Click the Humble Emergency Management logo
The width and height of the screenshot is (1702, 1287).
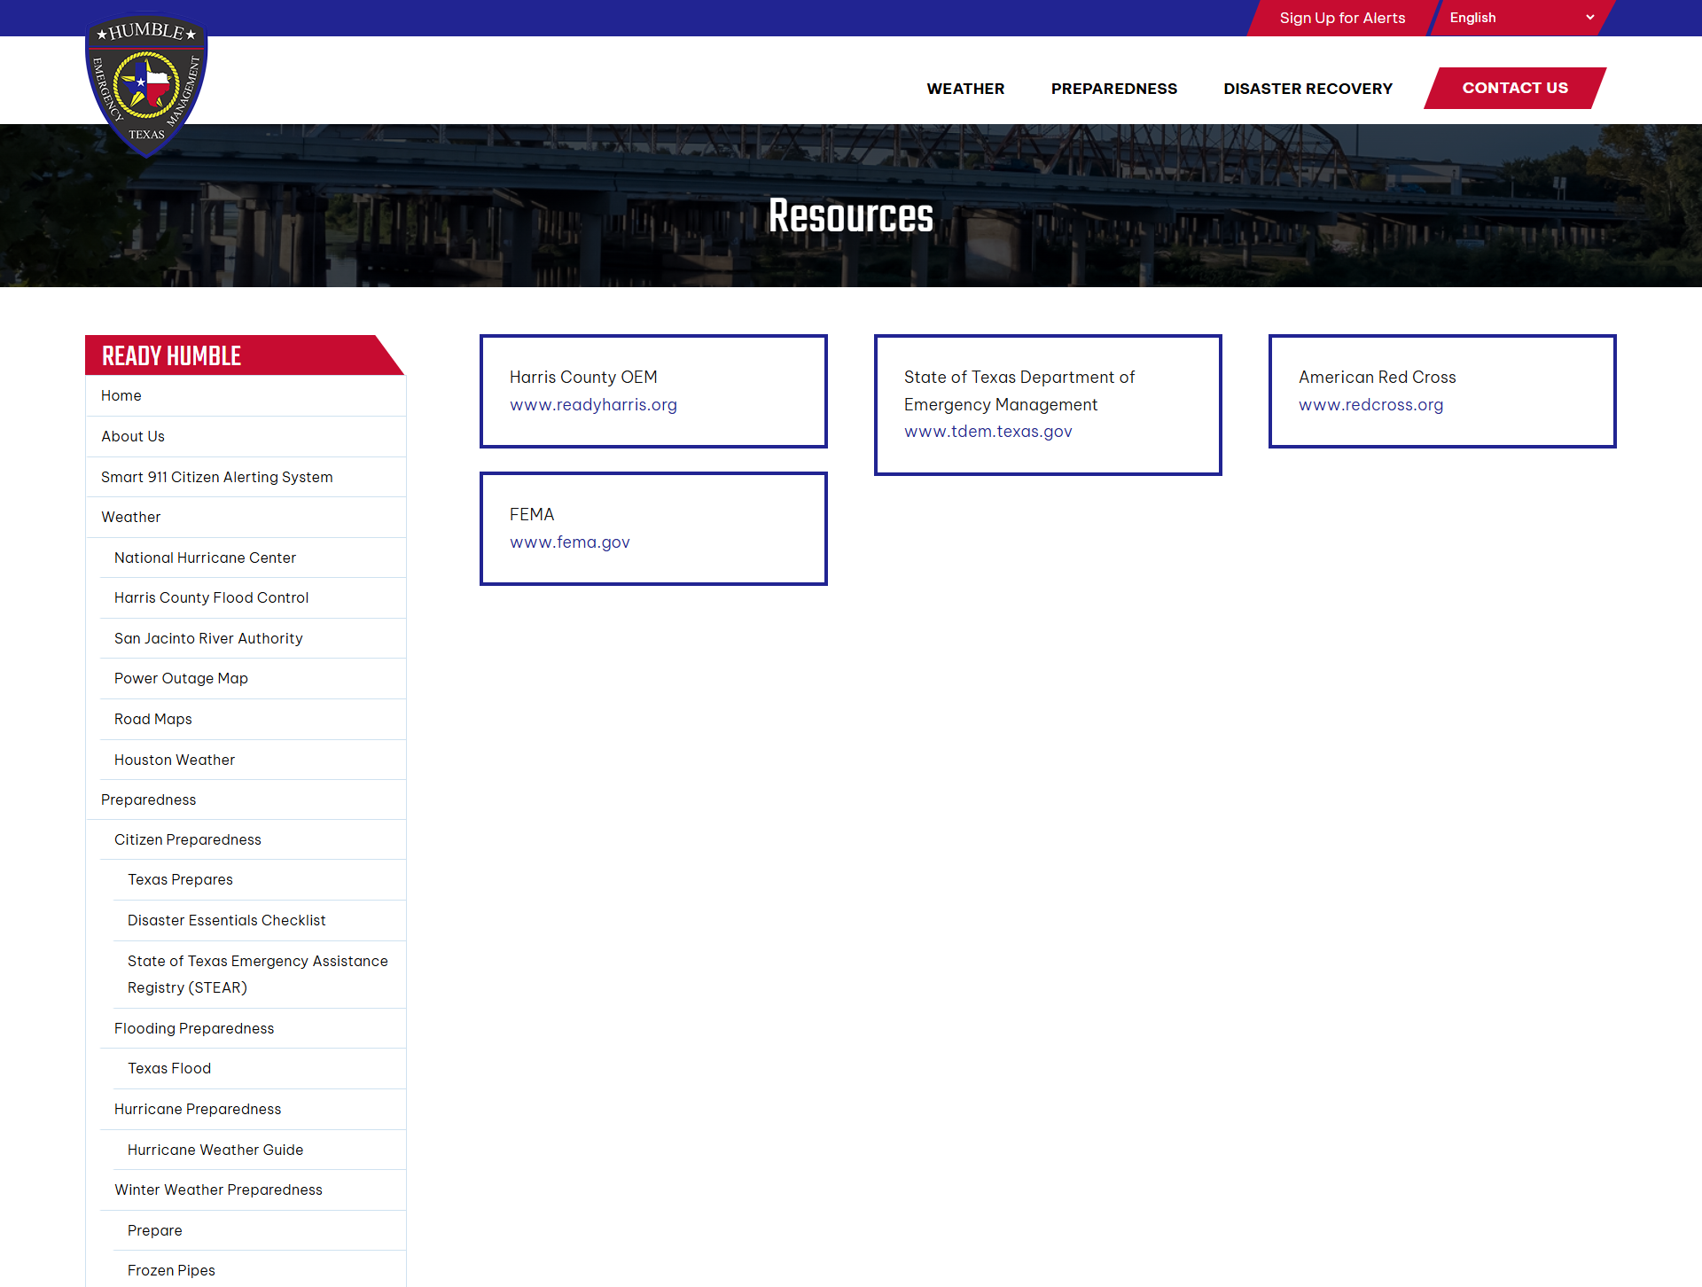click(146, 86)
